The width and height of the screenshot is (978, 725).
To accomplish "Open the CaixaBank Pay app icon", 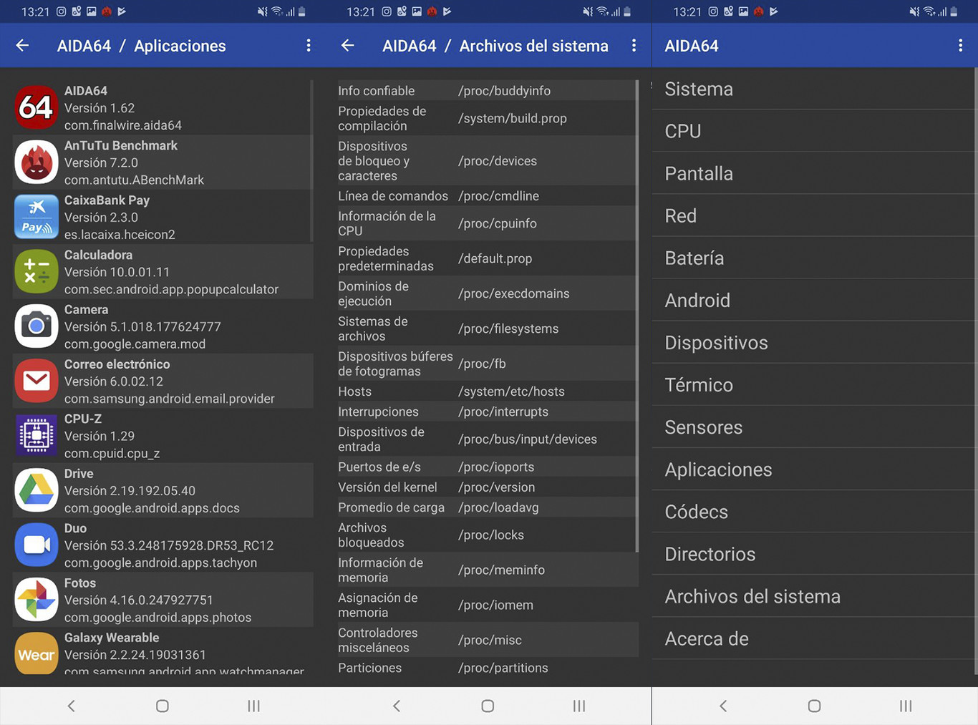I will [x=36, y=217].
